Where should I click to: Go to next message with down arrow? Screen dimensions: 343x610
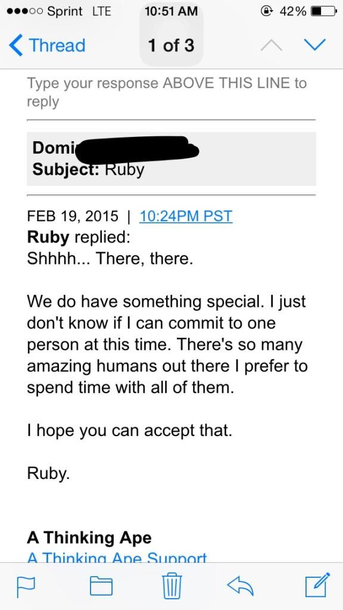point(314,45)
